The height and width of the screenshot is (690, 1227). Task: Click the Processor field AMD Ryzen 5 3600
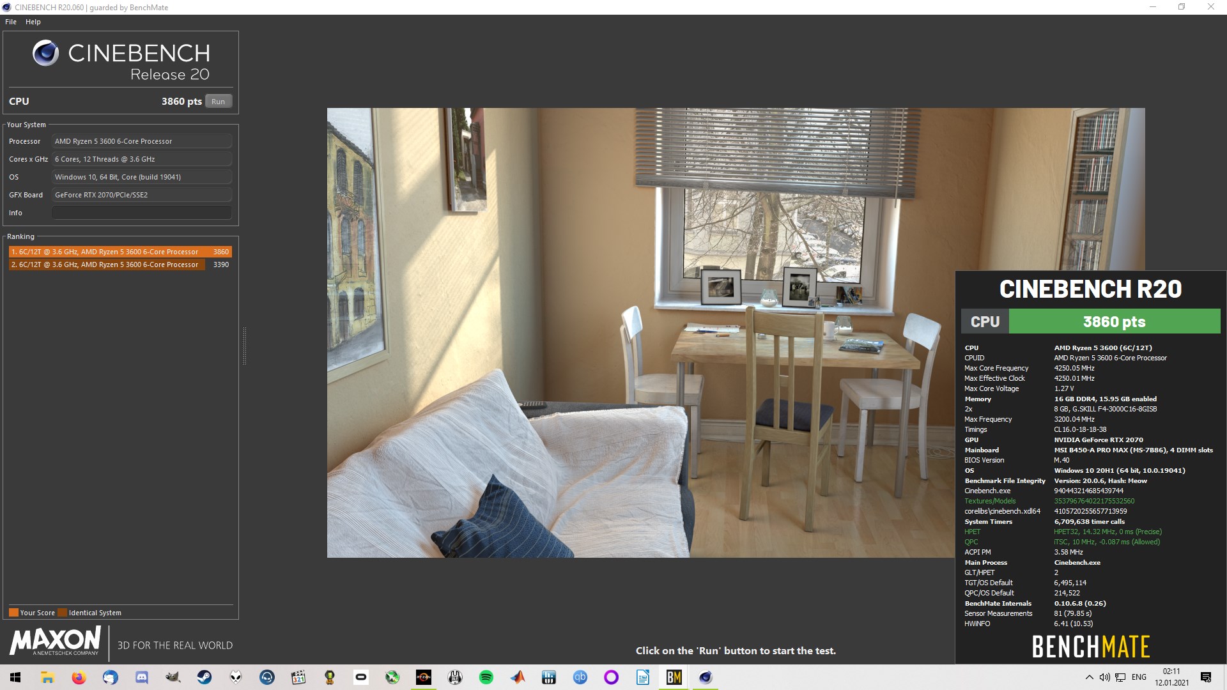(x=142, y=141)
